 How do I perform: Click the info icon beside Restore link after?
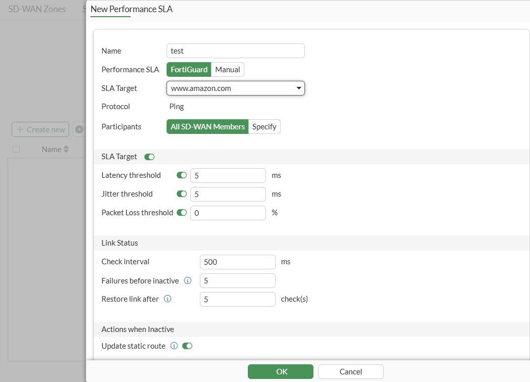[x=167, y=299]
